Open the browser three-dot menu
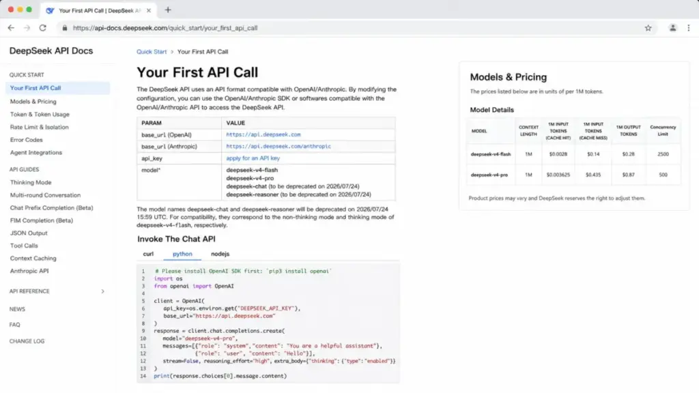Screen dimensions: 699x393 point(688,27)
